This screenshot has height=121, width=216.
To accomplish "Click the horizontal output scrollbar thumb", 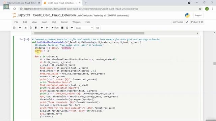I will 89,33.
